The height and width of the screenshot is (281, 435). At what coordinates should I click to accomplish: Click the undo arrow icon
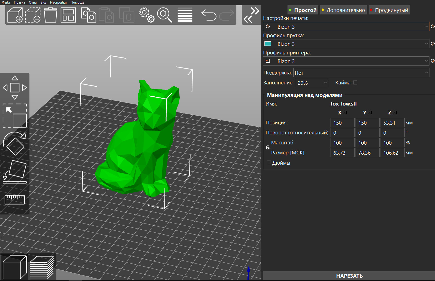(209, 15)
